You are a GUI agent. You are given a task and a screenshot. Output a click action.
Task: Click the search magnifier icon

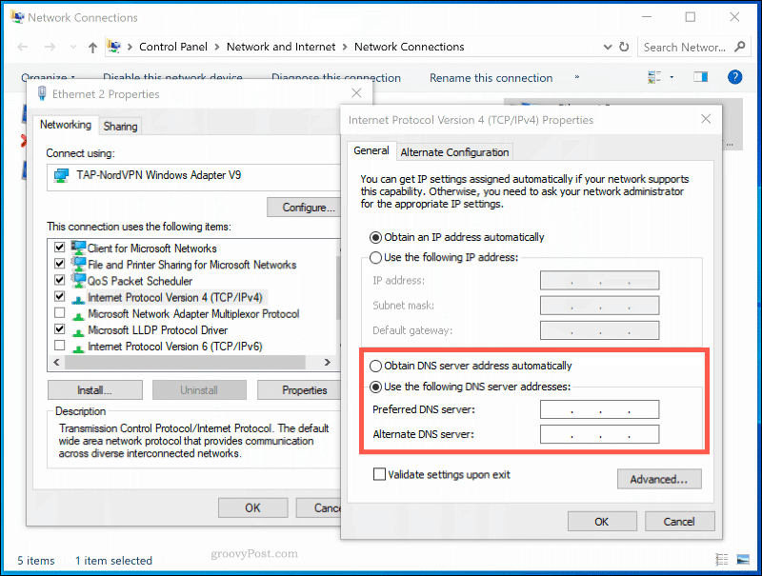click(740, 47)
